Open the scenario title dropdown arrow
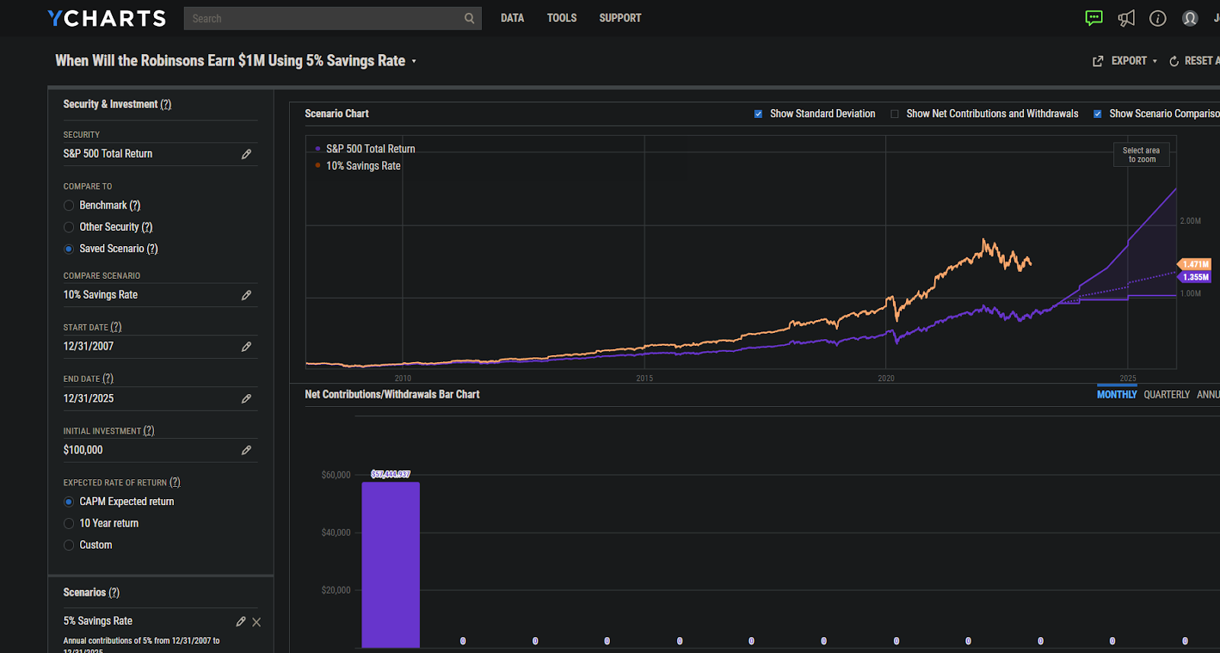The width and height of the screenshot is (1220, 653). coord(414,62)
